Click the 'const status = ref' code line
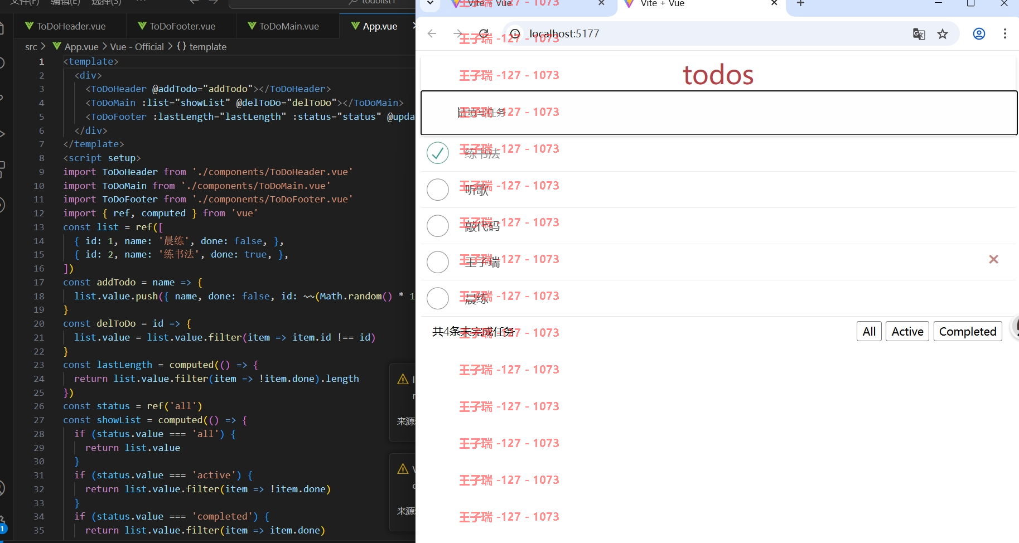The height and width of the screenshot is (543, 1019). click(x=133, y=406)
